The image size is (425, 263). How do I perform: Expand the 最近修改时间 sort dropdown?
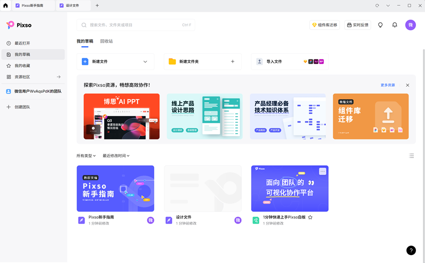116,155
